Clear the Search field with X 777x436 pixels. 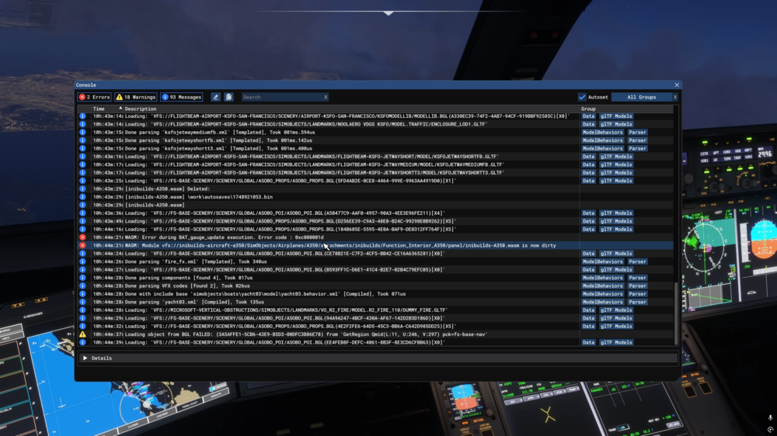[326, 97]
